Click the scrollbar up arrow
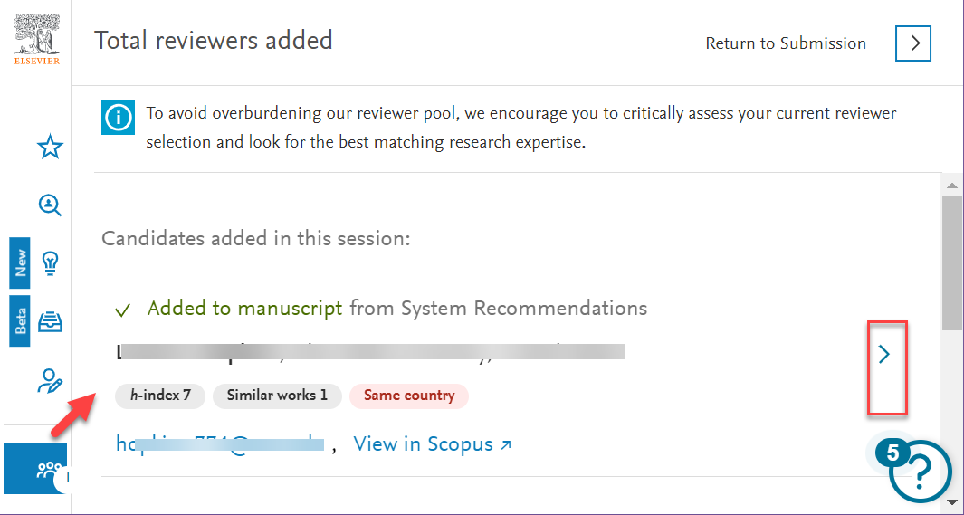This screenshot has height=515, width=964. click(x=951, y=185)
